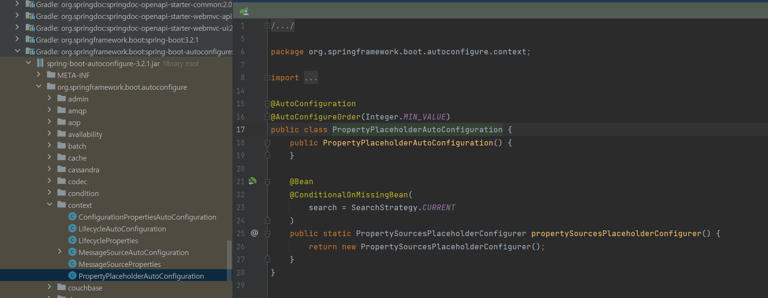768x298 pixels.
Task: Click the batch folder icon
Action: [x=62, y=145]
